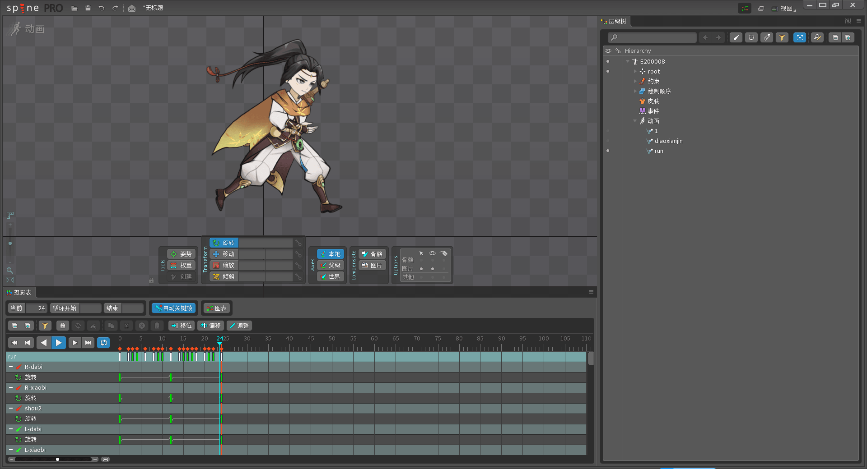Open the hierarchy panel menu icon
867x469 pixels.
pos(858,21)
